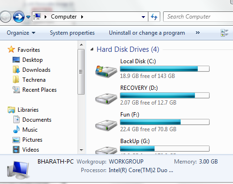
Task: Click the Videos film icon
Action: 16,150
